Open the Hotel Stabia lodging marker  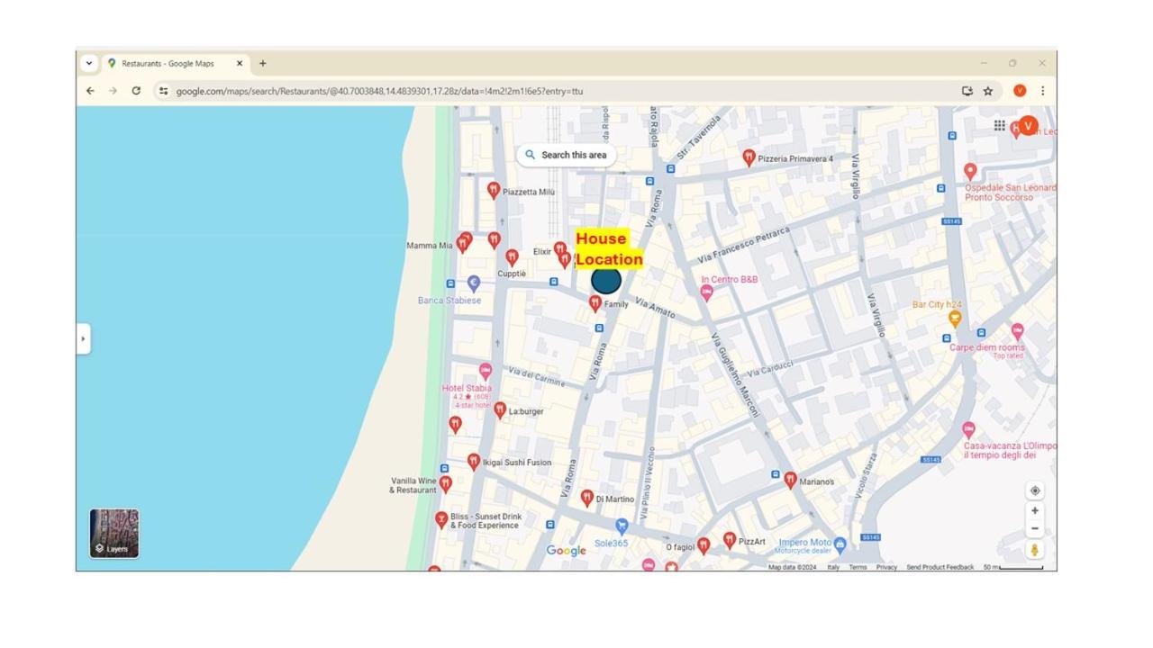(486, 372)
